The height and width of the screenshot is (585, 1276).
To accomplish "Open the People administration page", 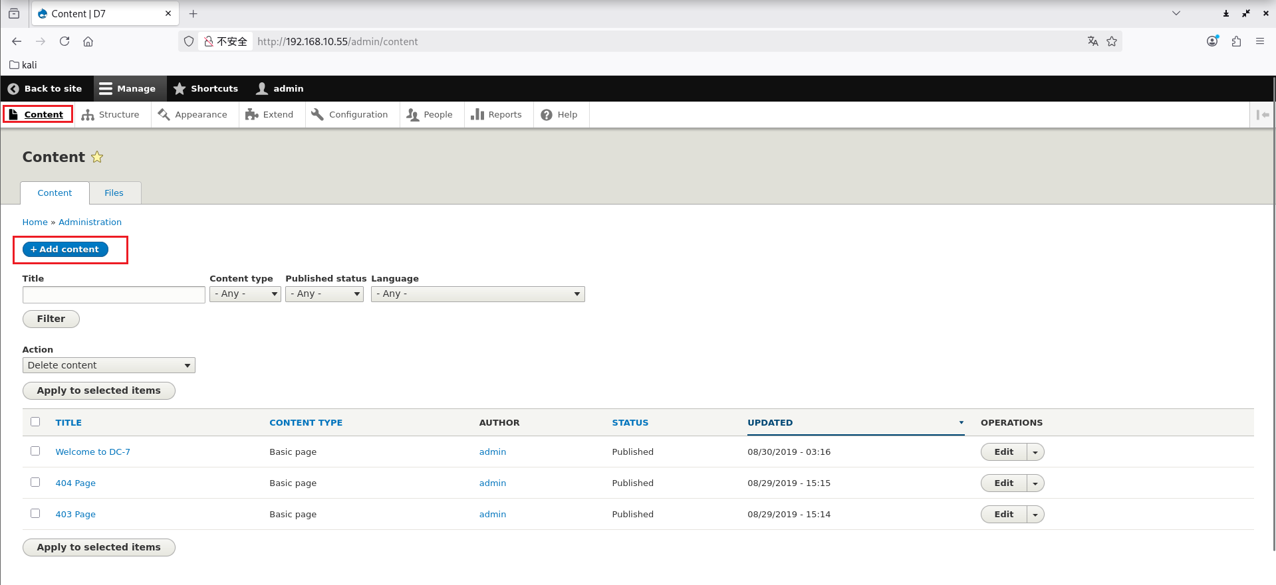I will pos(430,115).
